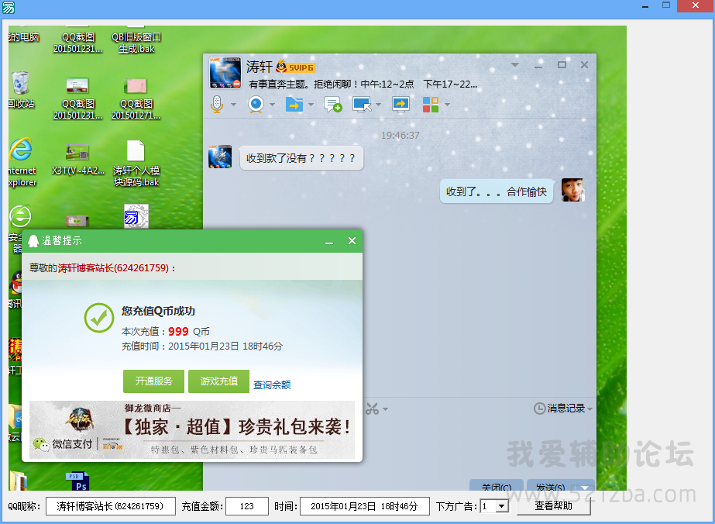Start a video call with webcam icon
This screenshot has width=715, height=524.
coord(256,105)
